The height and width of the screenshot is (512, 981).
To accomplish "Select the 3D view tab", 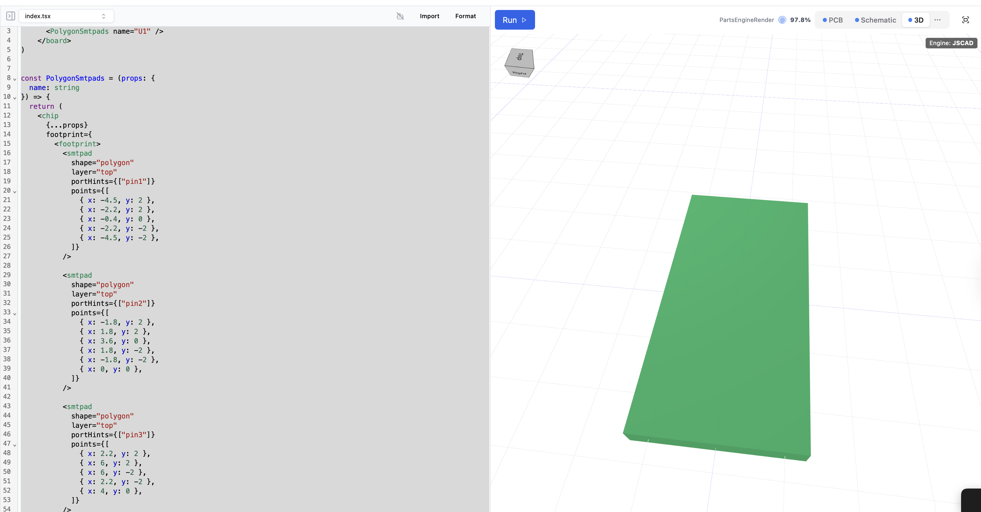I will pyautogui.click(x=915, y=20).
